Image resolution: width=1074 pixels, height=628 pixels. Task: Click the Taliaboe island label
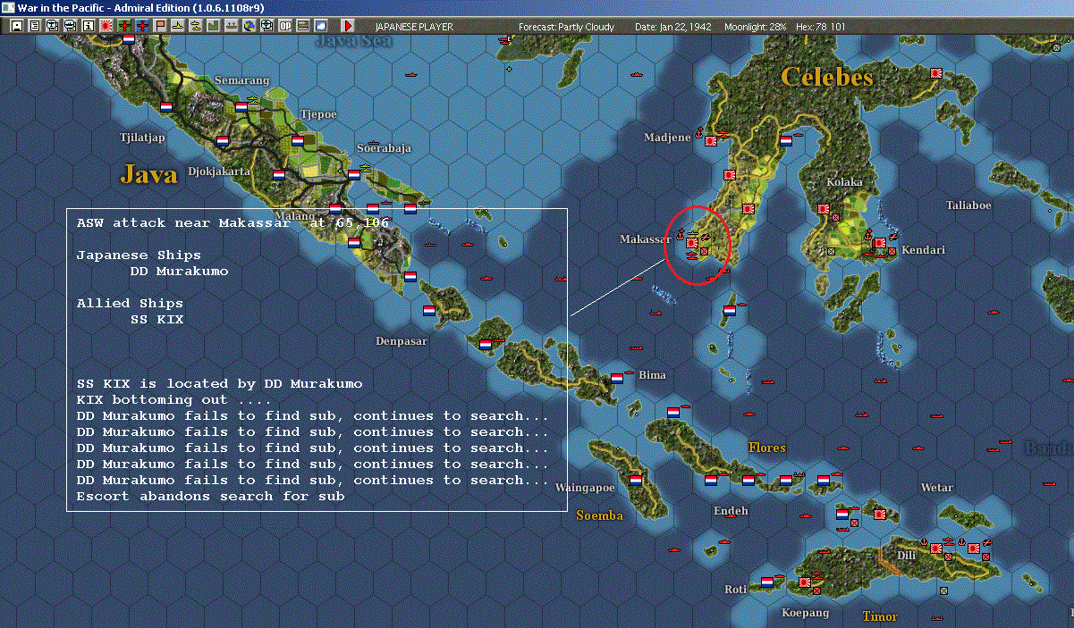(968, 205)
